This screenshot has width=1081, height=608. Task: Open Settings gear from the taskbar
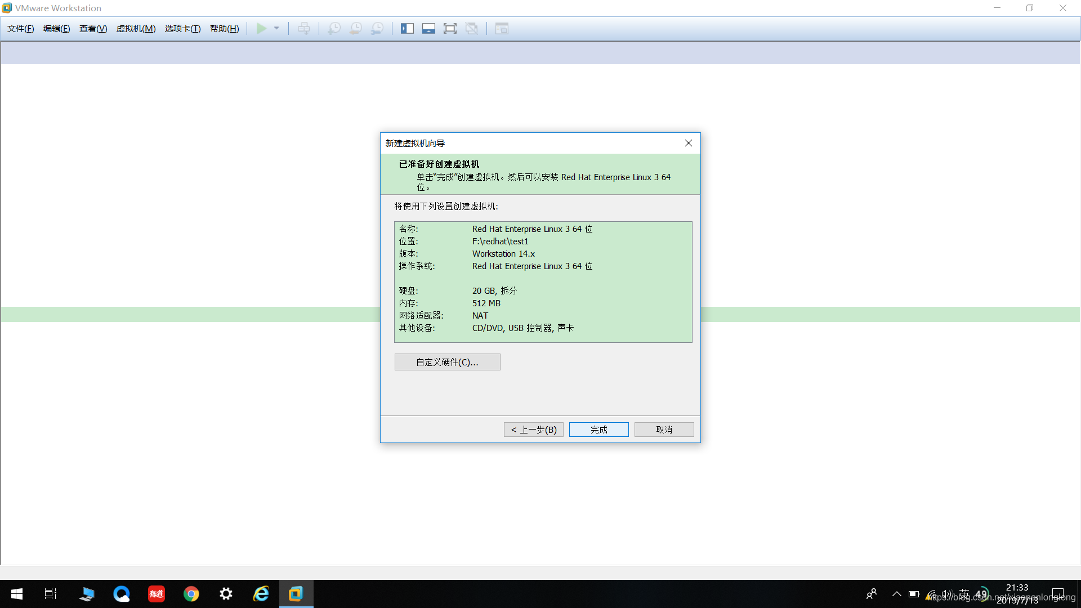pos(226,594)
